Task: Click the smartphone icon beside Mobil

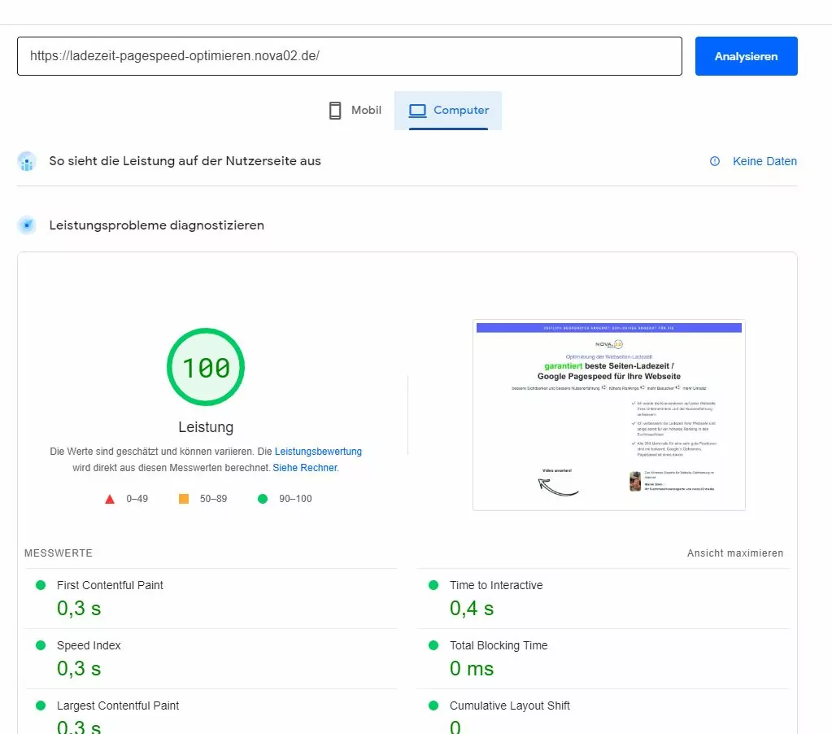Action: point(335,111)
